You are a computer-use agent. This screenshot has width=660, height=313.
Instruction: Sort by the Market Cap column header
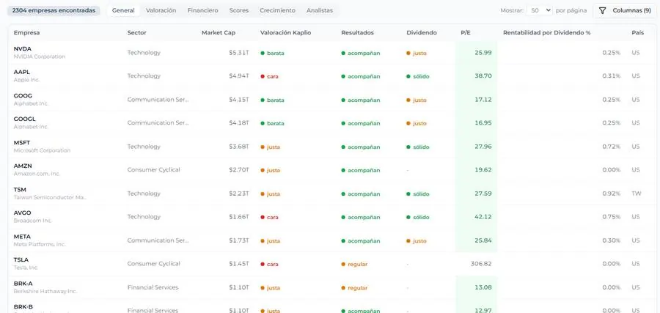(x=219, y=32)
